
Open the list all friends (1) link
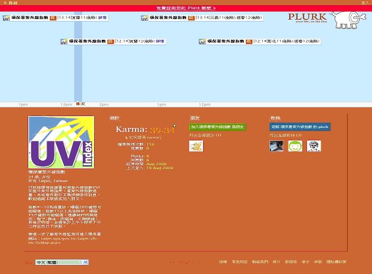coord(205,135)
